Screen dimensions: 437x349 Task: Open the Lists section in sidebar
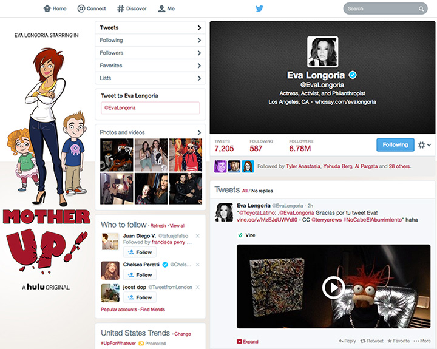[151, 78]
